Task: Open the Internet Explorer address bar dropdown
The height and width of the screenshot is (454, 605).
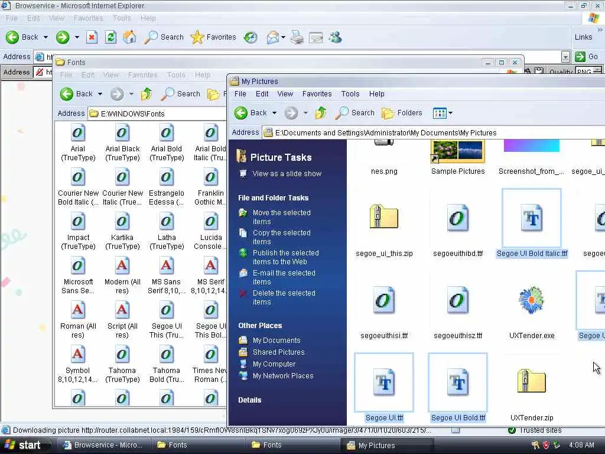Action: [565, 57]
